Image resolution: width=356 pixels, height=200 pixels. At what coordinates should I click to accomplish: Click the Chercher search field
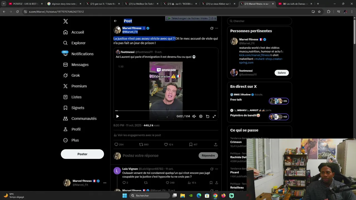(259, 21)
